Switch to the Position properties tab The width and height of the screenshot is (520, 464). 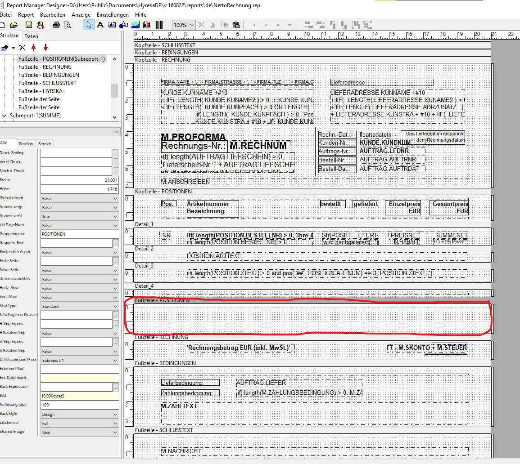(26, 144)
